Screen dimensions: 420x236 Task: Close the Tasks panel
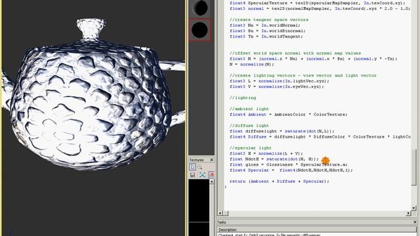(x=415, y=222)
